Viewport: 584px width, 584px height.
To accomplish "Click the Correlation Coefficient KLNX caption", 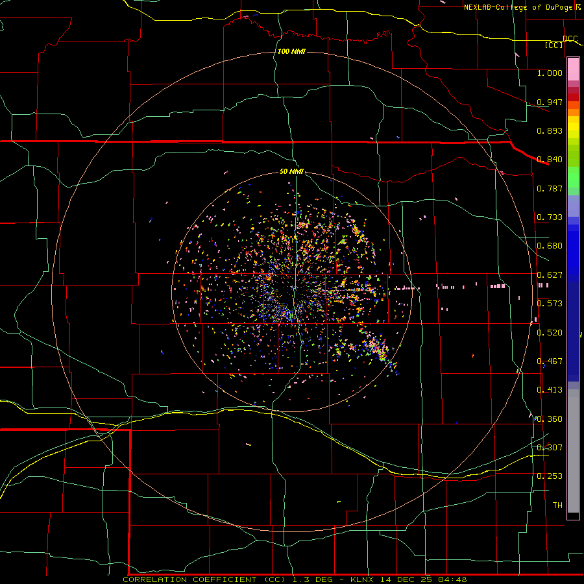I will (x=295, y=579).
